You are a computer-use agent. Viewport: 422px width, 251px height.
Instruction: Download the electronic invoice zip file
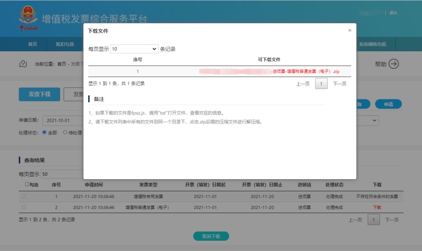point(306,71)
